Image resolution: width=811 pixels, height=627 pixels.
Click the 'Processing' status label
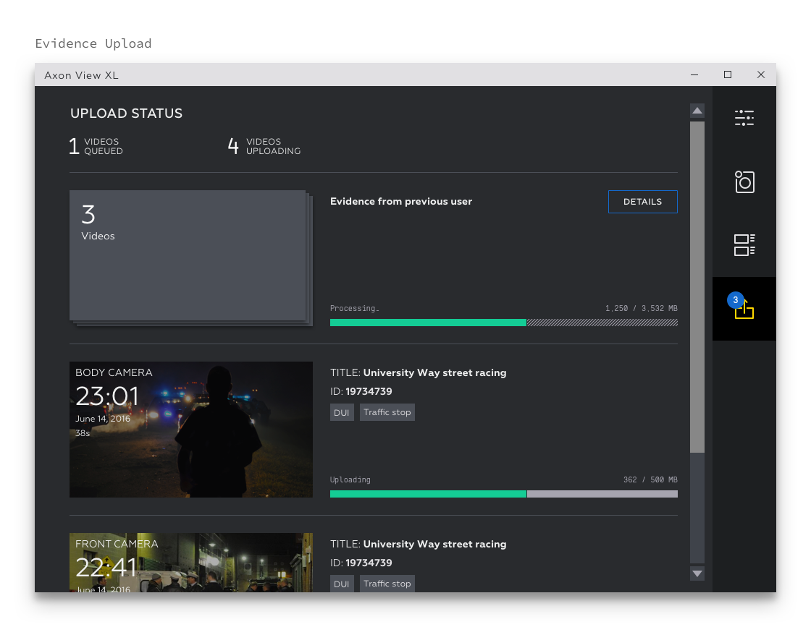click(354, 308)
